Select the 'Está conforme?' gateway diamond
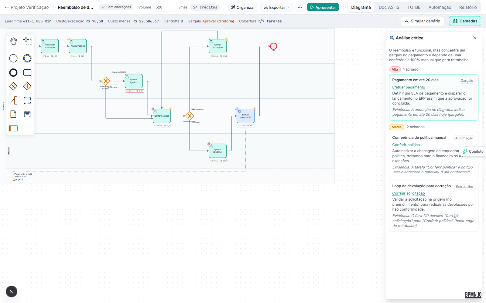Image resolution: width=486 pixels, height=303 pixels. pos(190,116)
